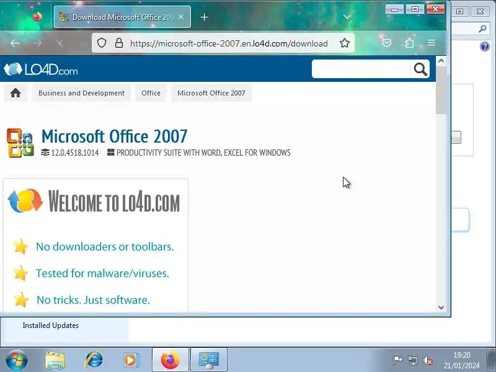Click the LO4D.com site logo
The width and height of the screenshot is (496, 372).
click(x=40, y=69)
